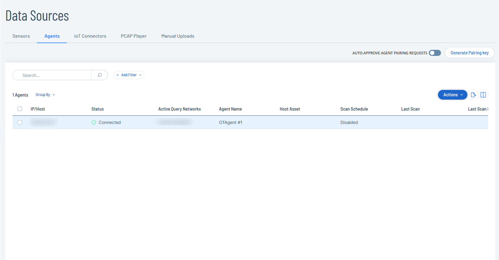
Task: Switch to the Sensors tab
Action: [21, 36]
